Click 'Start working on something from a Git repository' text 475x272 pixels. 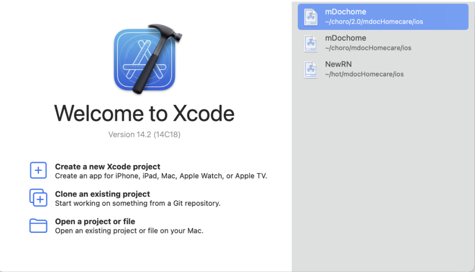(x=138, y=203)
